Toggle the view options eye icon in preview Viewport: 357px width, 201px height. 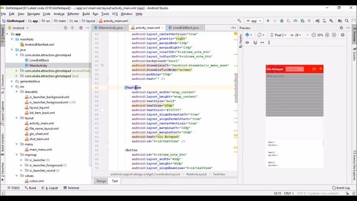point(247,42)
